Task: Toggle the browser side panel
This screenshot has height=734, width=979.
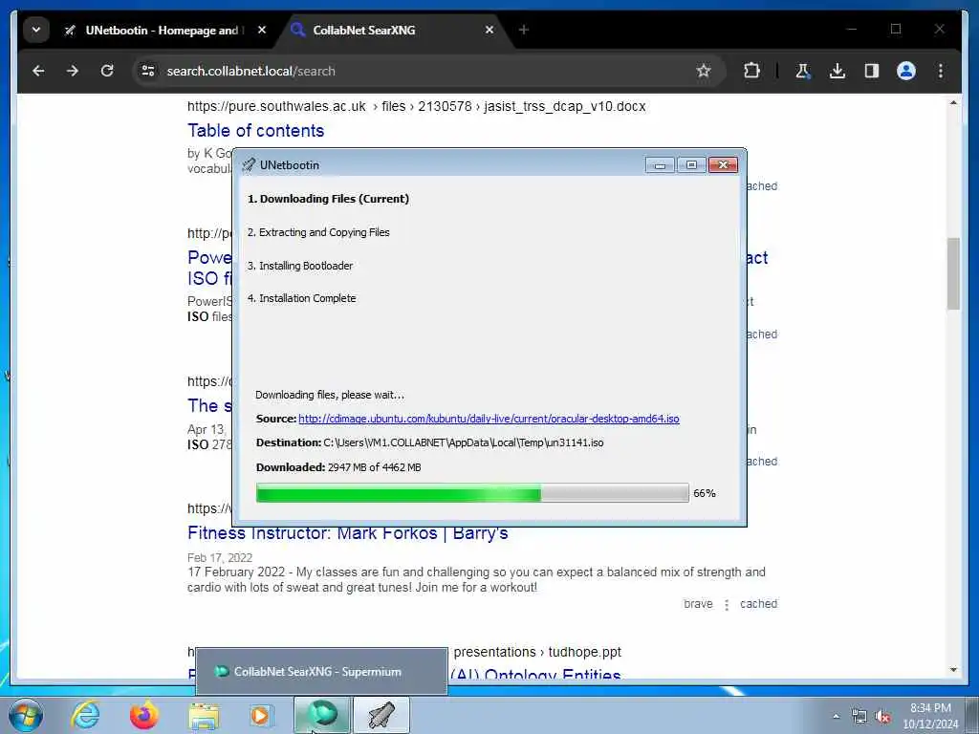Action: (872, 71)
